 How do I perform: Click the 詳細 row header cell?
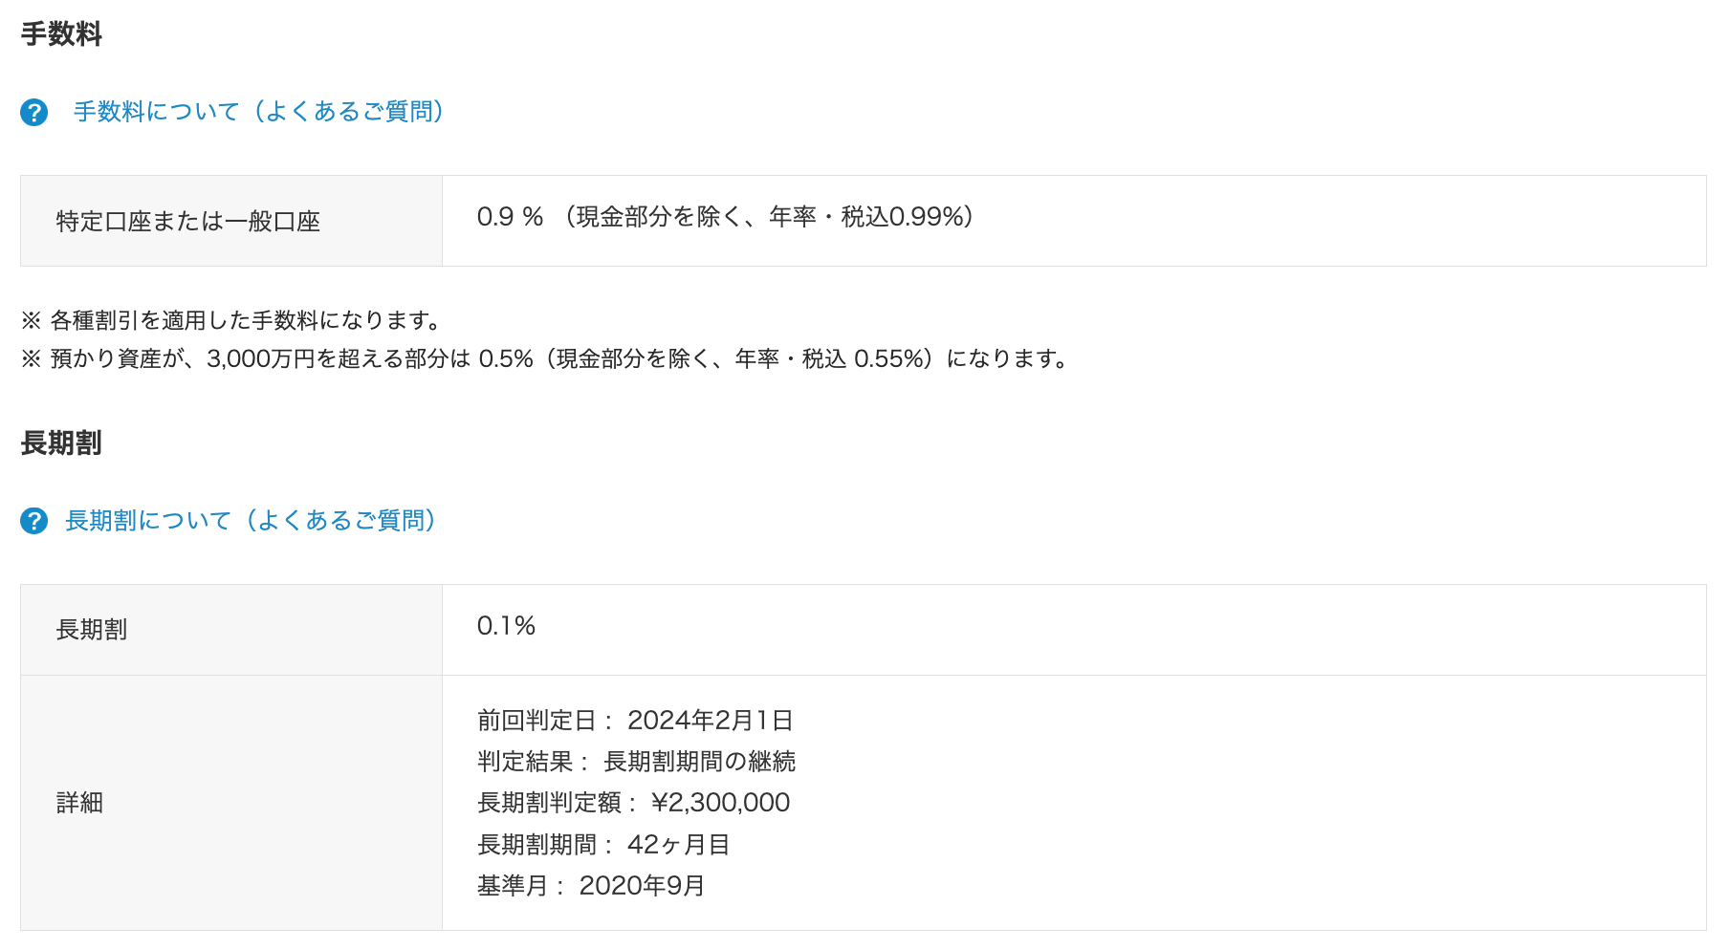pyautogui.click(x=79, y=803)
